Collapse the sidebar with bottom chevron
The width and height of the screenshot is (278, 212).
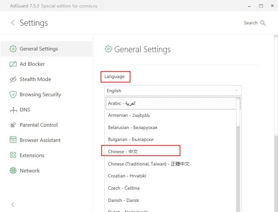[x=13, y=204]
